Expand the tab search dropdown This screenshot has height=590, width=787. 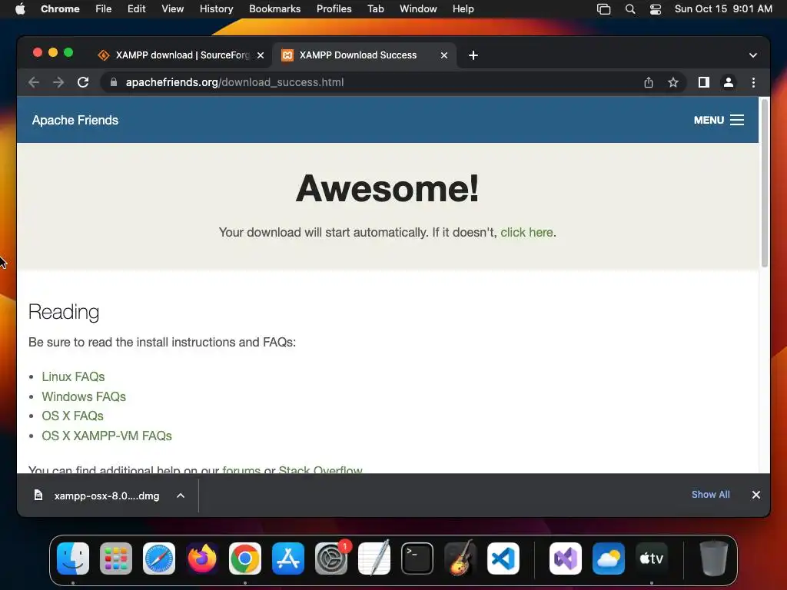(x=753, y=55)
